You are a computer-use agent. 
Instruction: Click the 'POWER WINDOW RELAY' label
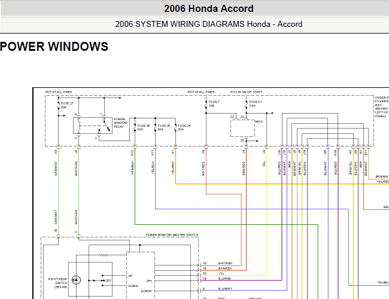120,123
